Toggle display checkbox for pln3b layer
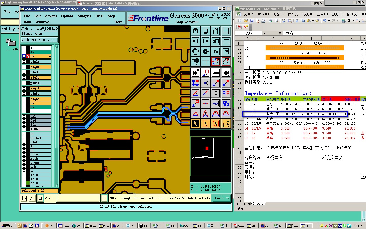 (x=24, y=72)
